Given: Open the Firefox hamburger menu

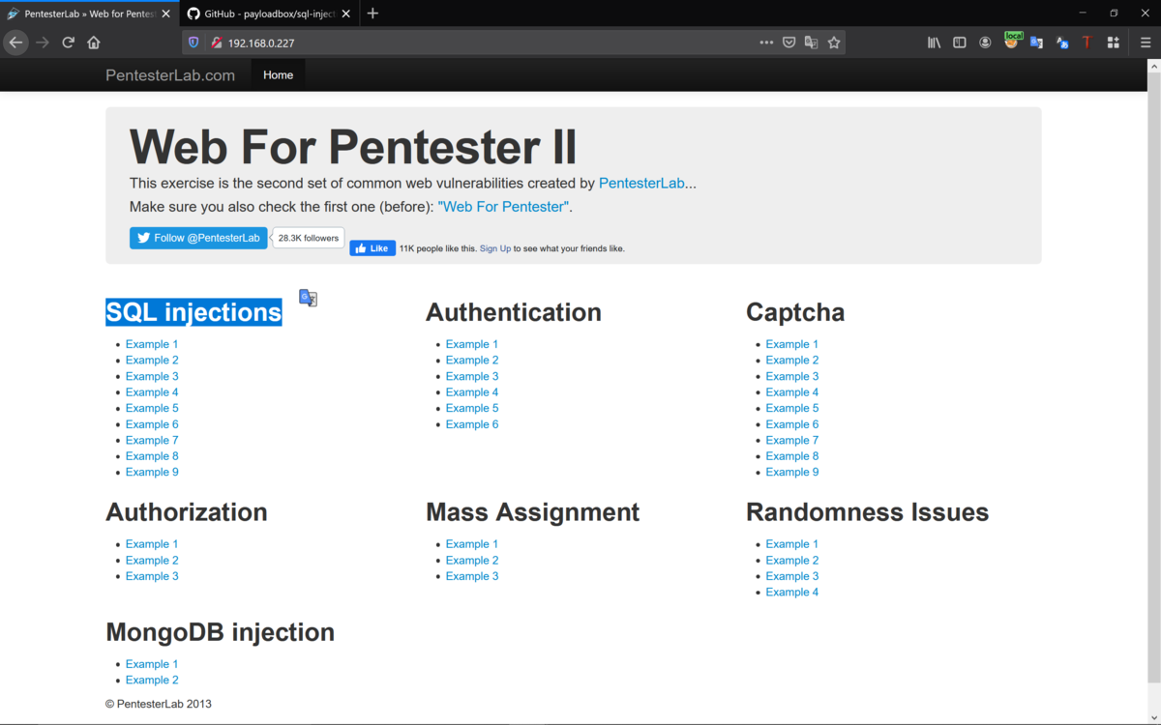Looking at the screenshot, I should tap(1146, 43).
